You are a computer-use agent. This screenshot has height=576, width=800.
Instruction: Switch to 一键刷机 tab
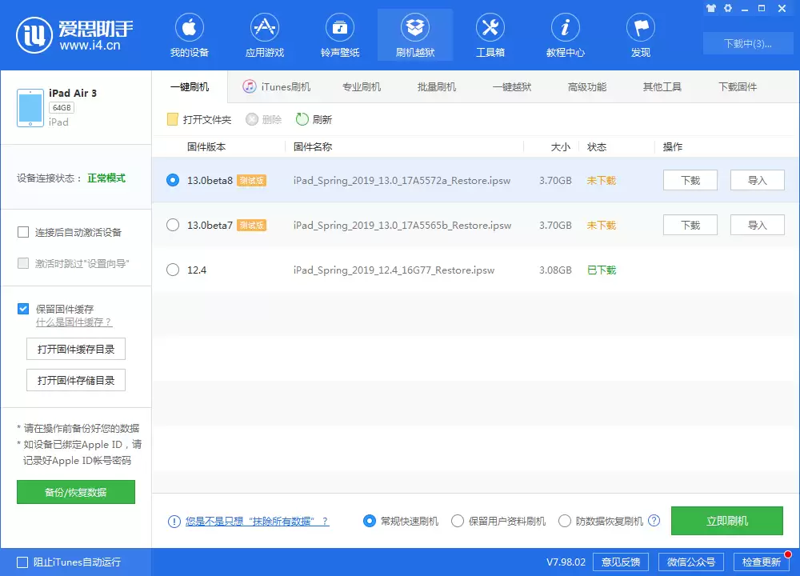click(190, 86)
